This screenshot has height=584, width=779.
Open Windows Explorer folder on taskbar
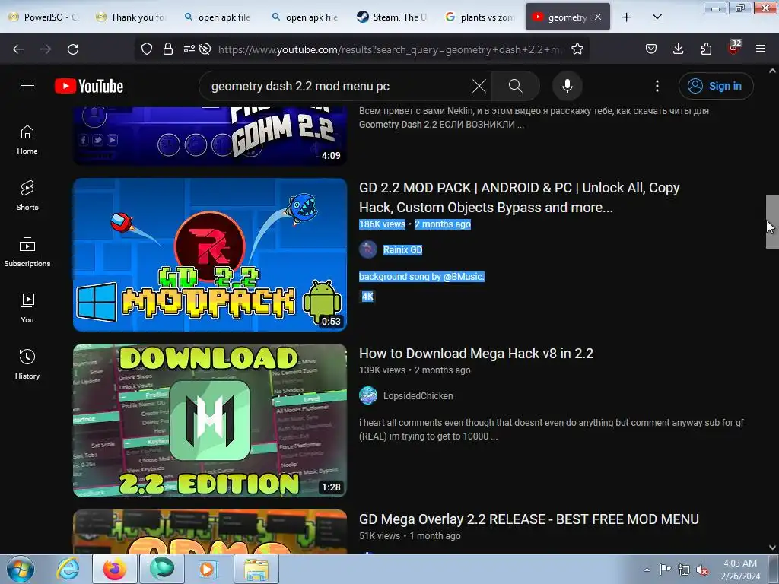[256, 569]
